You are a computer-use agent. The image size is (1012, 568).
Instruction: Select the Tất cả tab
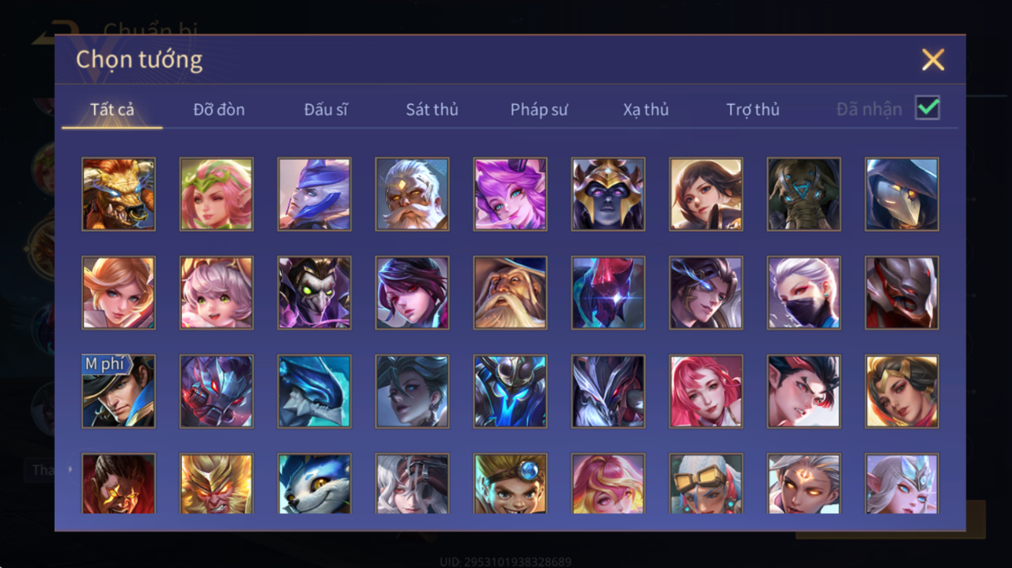pos(112,110)
